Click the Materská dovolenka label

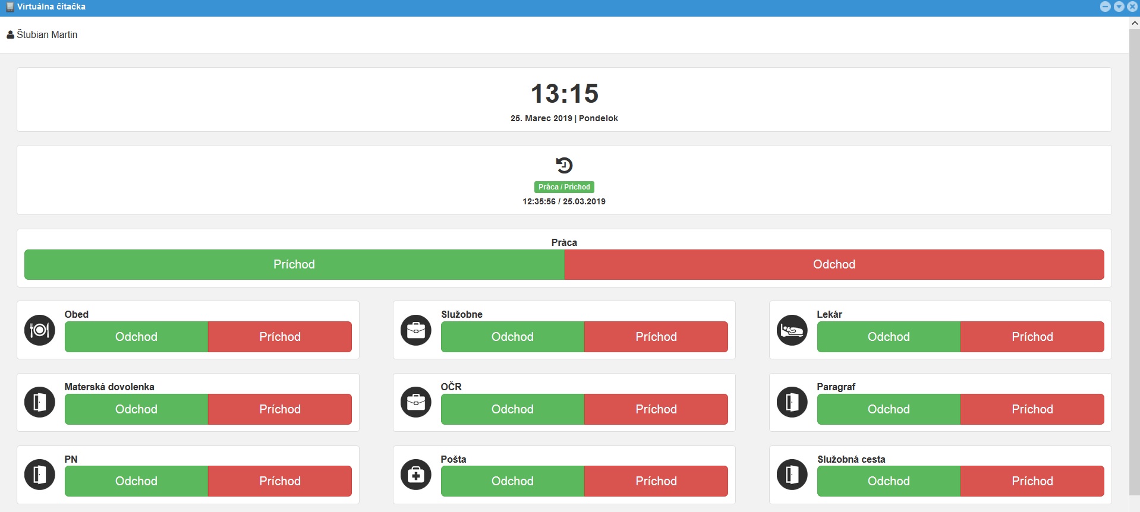click(109, 387)
